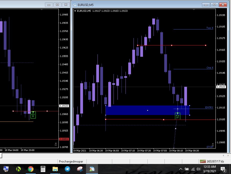Click the skull expert icon in the left chart
Screen dimensions: 231x174
click(56, 144)
